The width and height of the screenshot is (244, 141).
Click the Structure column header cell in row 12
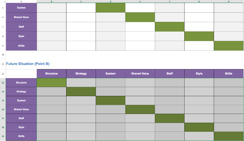click(x=51, y=73)
